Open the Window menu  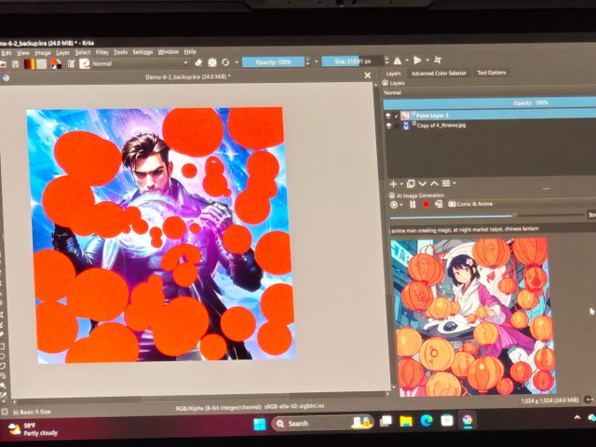(x=168, y=52)
